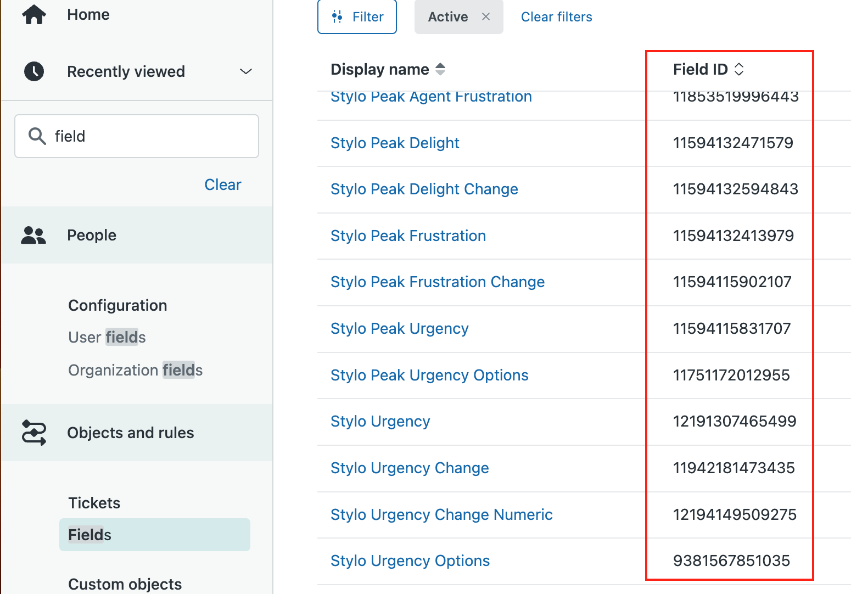Viewport: 851px width, 594px height.
Task: Select field ID 11751172012955
Action: click(x=731, y=375)
